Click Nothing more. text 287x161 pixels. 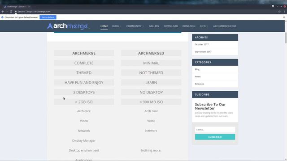coord(151,150)
